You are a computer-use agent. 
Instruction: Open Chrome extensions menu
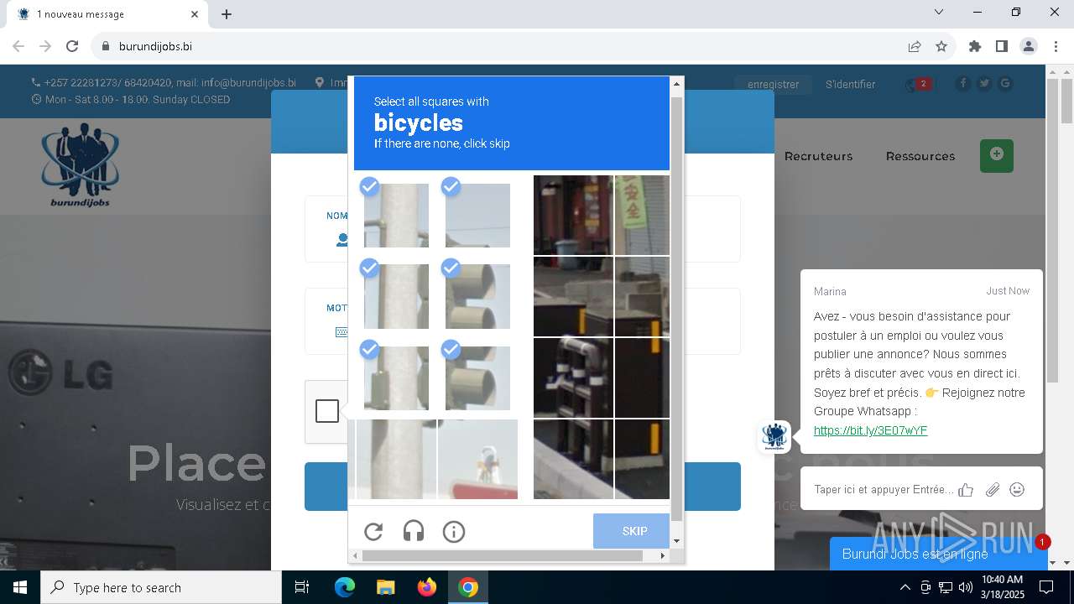[x=974, y=46]
